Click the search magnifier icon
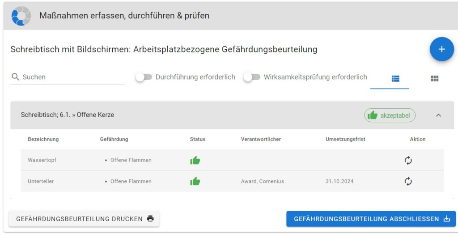The image size is (458, 235). (x=15, y=77)
